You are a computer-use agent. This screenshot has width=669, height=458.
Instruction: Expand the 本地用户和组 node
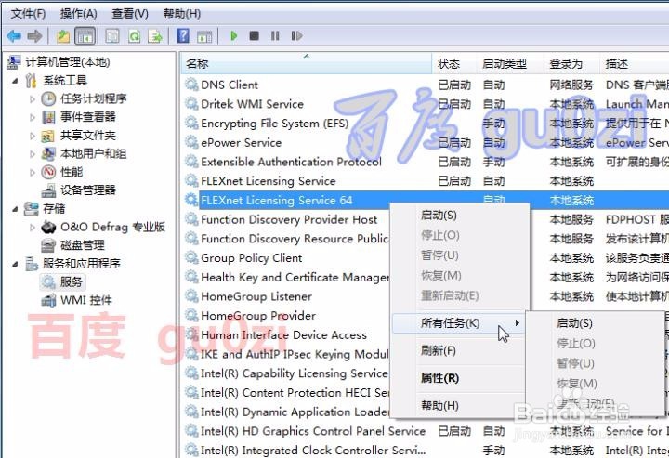click(x=33, y=154)
